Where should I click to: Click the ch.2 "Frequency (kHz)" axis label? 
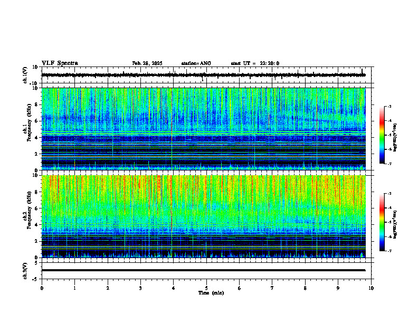tap(29, 210)
